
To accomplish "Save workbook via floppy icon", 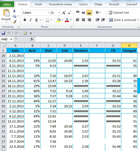I will 3,33.
